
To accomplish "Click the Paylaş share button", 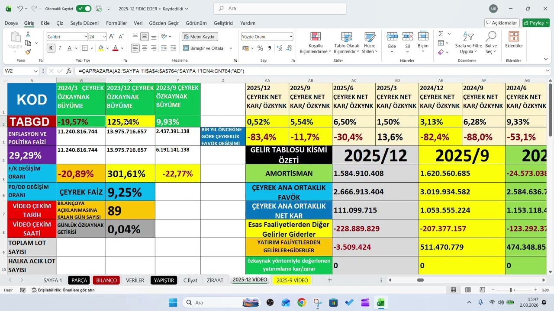I will 536,23.
